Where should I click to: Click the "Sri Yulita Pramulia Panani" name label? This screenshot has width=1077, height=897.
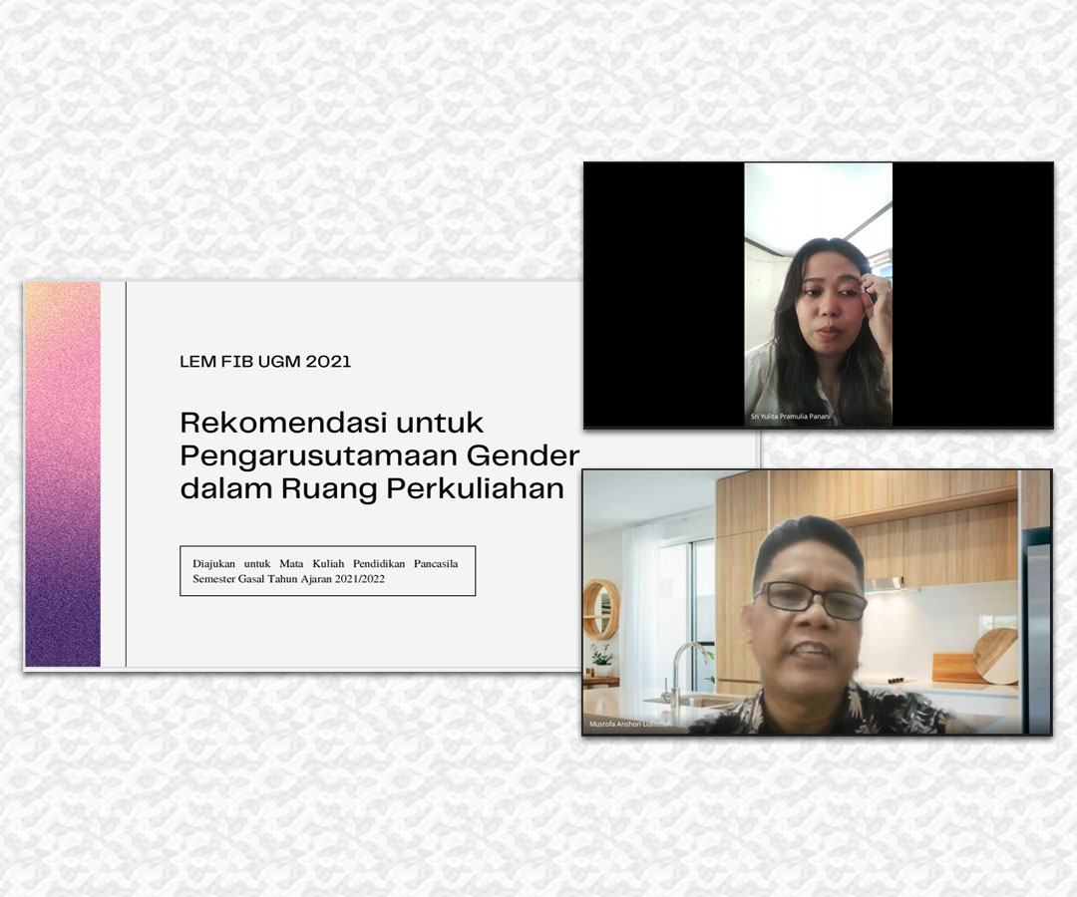(792, 417)
